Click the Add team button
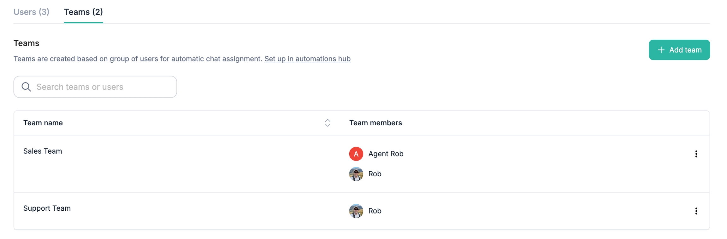Screen dimensions: 727x239 [679, 50]
